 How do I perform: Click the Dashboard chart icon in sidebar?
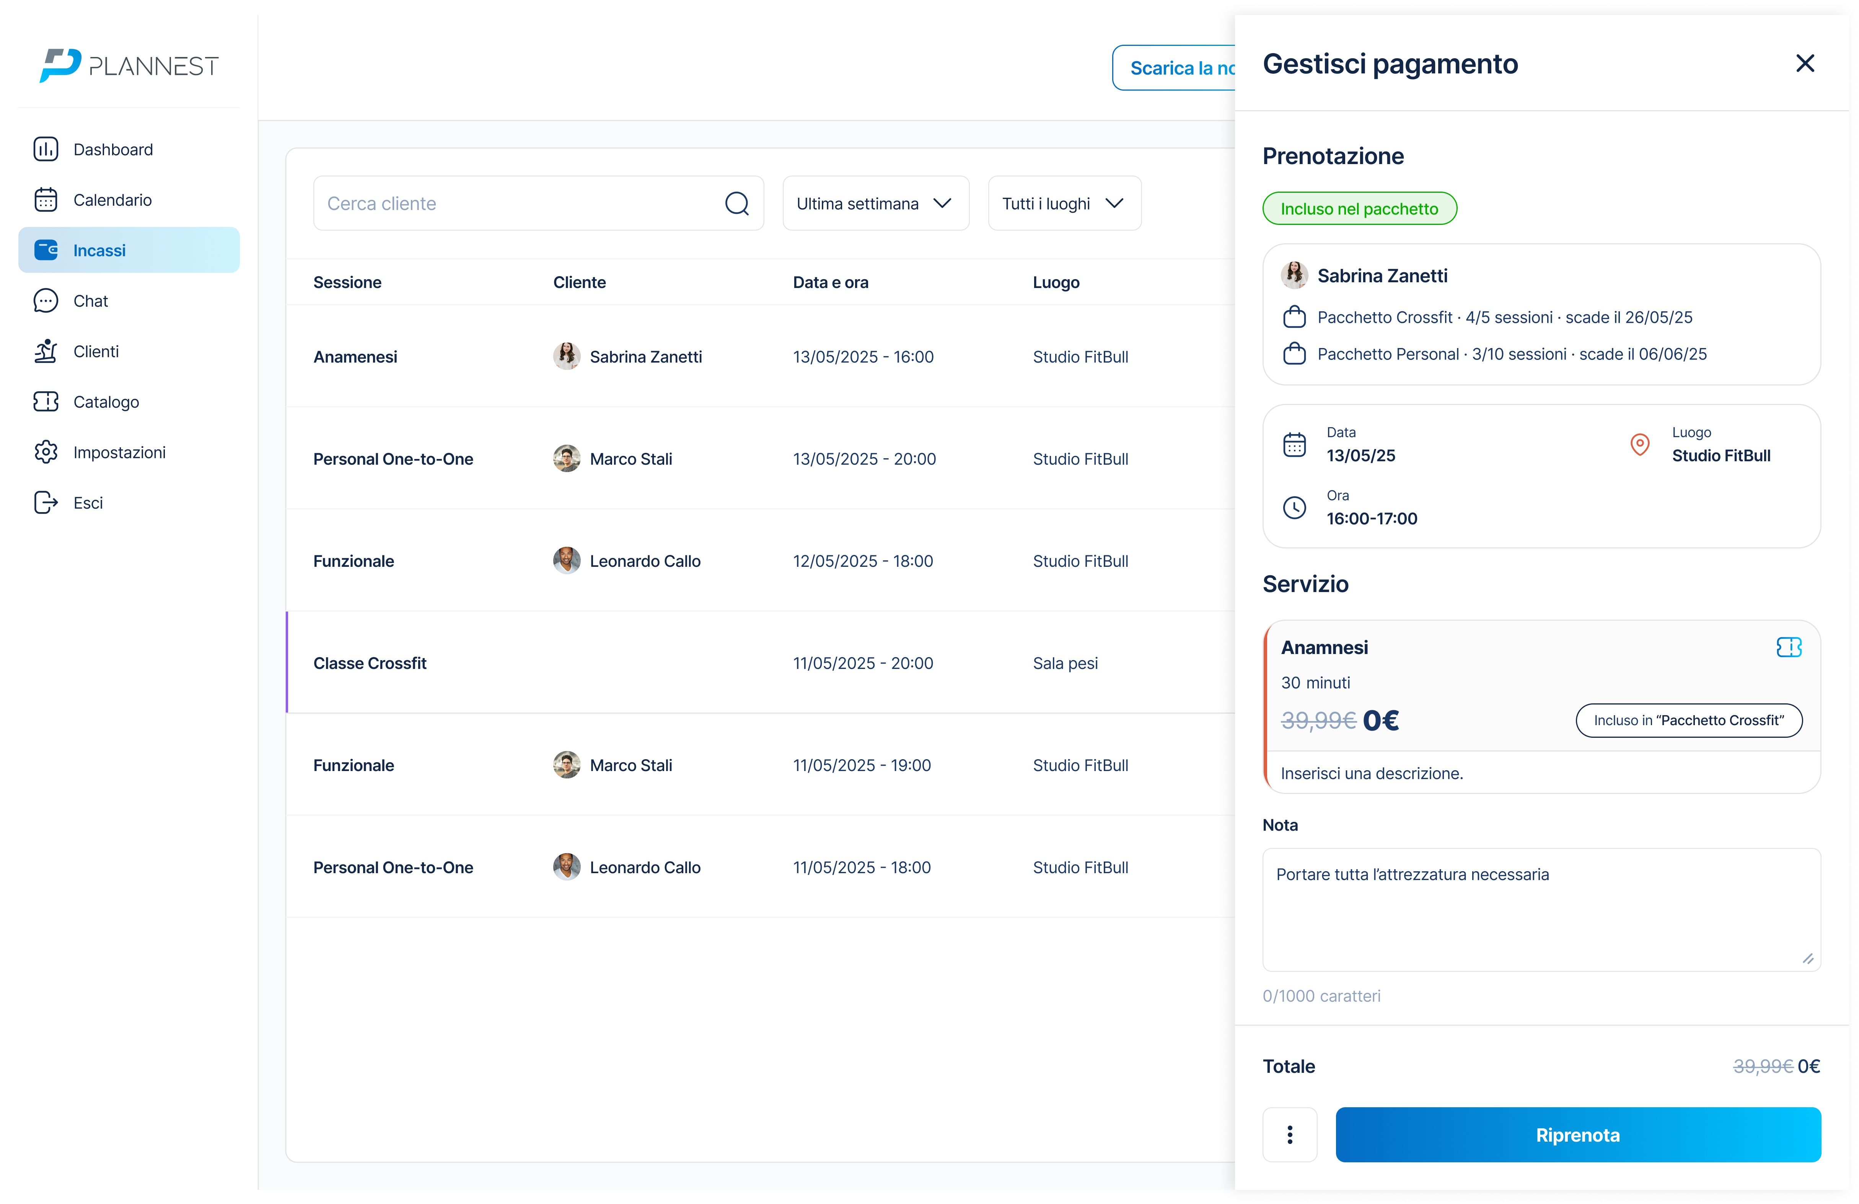tap(46, 149)
